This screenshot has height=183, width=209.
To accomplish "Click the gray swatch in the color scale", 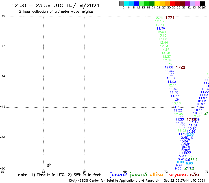I will pyautogui.click(x=122, y=3).
